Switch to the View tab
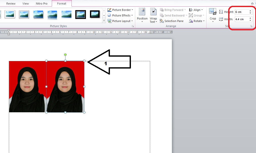The height and width of the screenshot is (153, 256). [x=26, y=4]
